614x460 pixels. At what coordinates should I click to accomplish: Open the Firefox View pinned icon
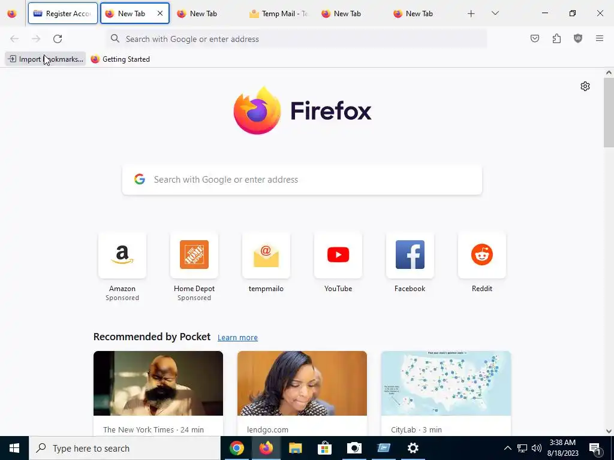[12, 13]
